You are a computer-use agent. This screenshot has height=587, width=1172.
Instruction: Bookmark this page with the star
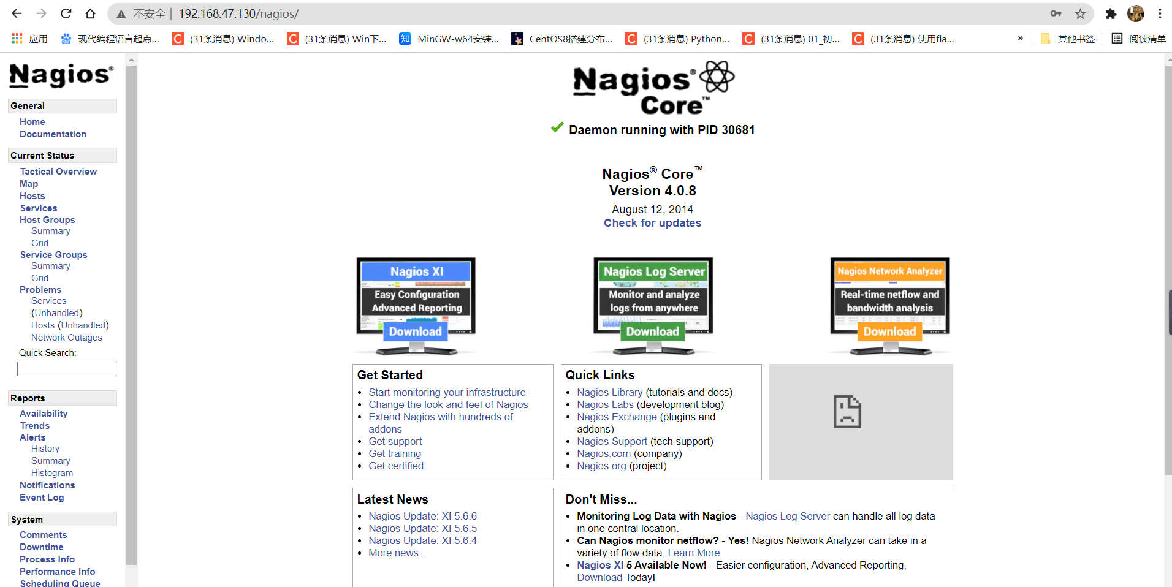pyautogui.click(x=1080, y=13)
